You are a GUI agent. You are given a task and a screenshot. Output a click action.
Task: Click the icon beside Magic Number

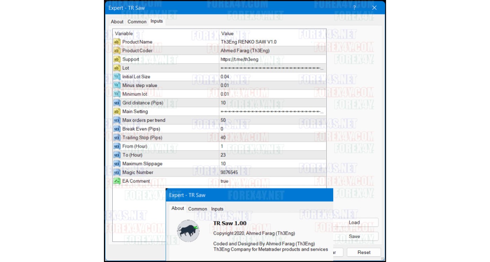(117, 172)
